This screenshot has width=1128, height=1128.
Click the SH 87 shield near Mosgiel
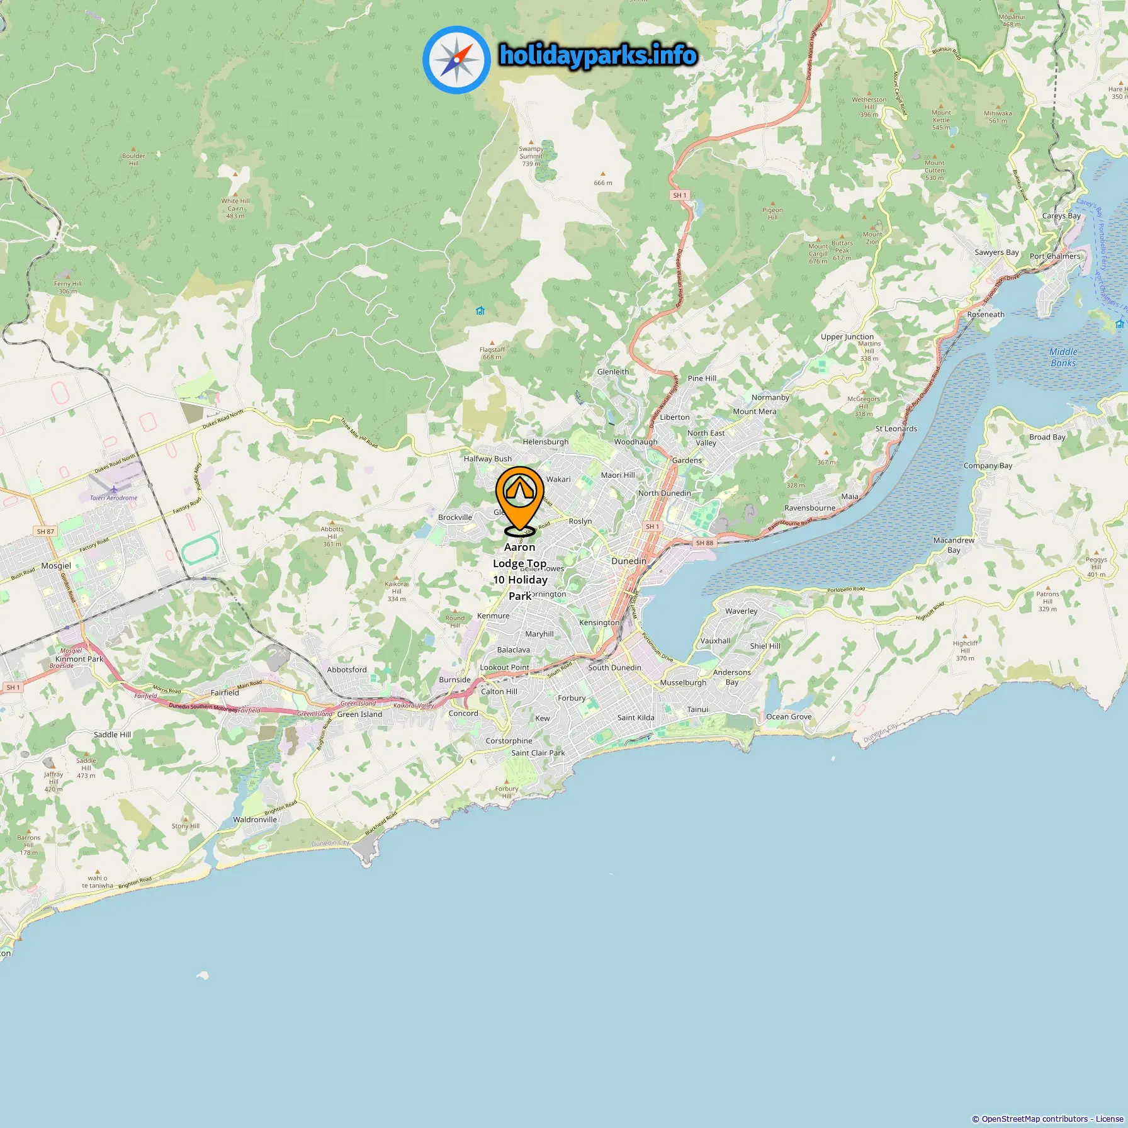(x=45, y=531)
